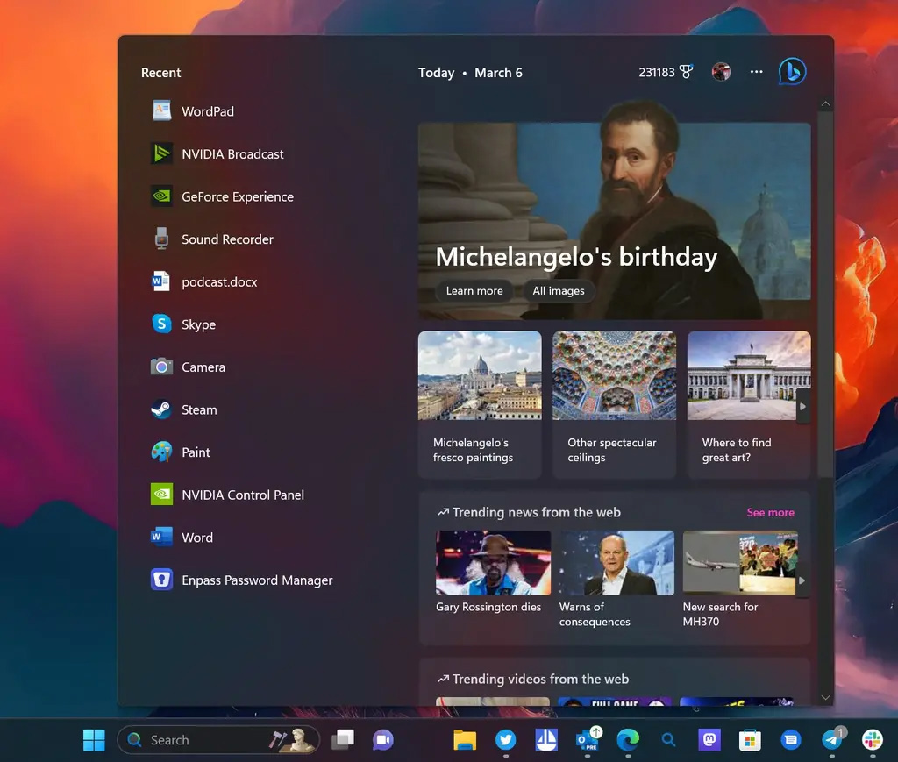This screenshot has width=898, height=762.
Task: Click the scroll-down arrow of the scrollbar
Action: [825, 697]
